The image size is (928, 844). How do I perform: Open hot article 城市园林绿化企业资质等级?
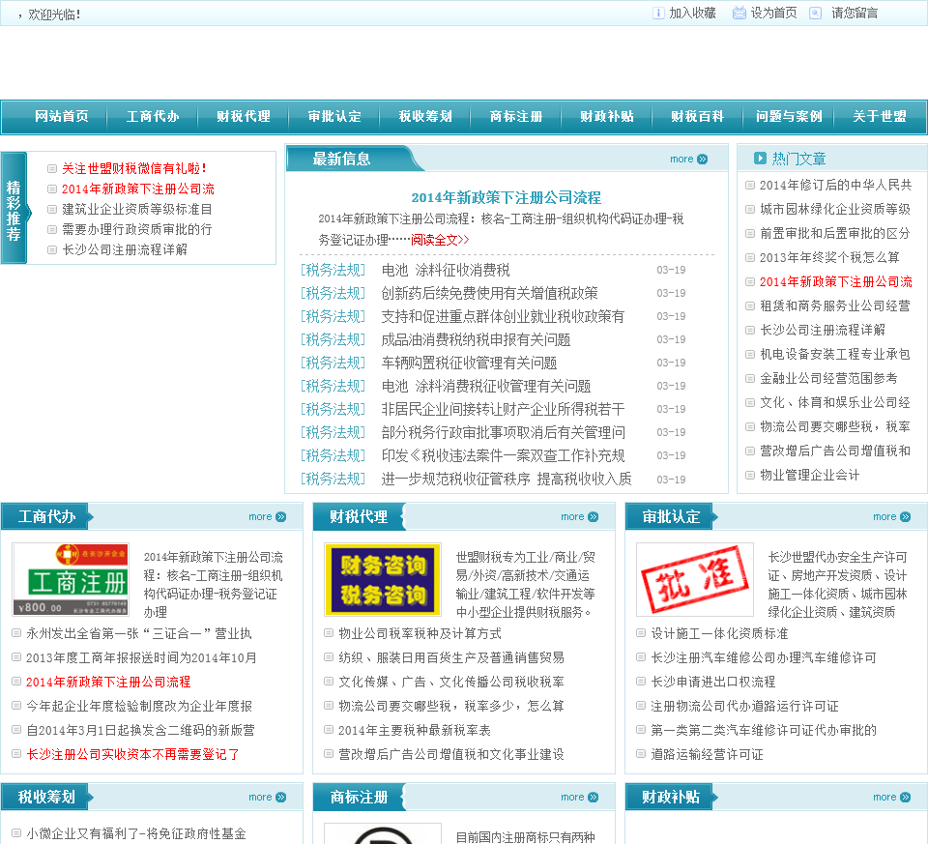click(835, 210)
